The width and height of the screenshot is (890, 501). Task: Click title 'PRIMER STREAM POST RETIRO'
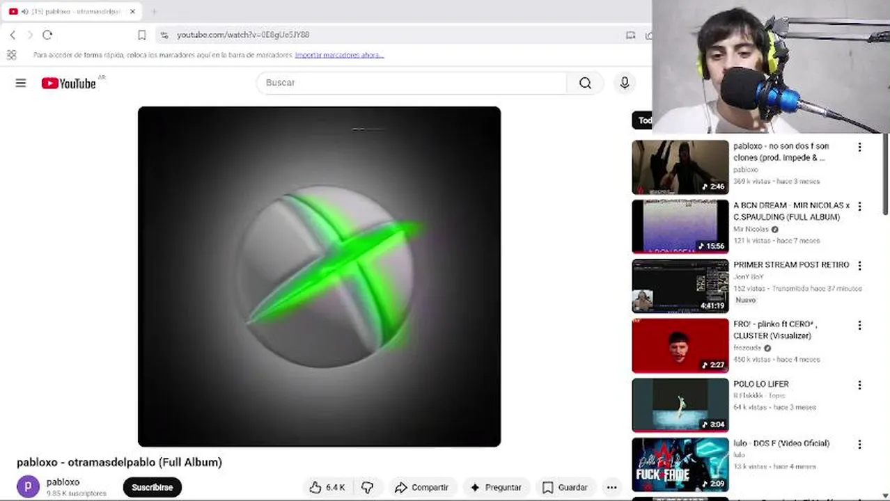pos(791,265)
